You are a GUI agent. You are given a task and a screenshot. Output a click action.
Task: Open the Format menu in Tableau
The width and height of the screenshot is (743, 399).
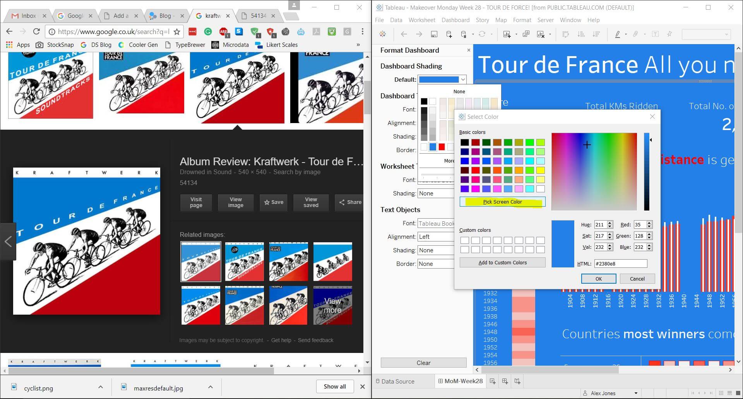(522, 20)
